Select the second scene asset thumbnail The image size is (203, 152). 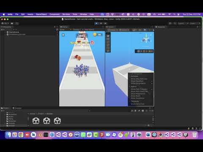coord(47,121)
